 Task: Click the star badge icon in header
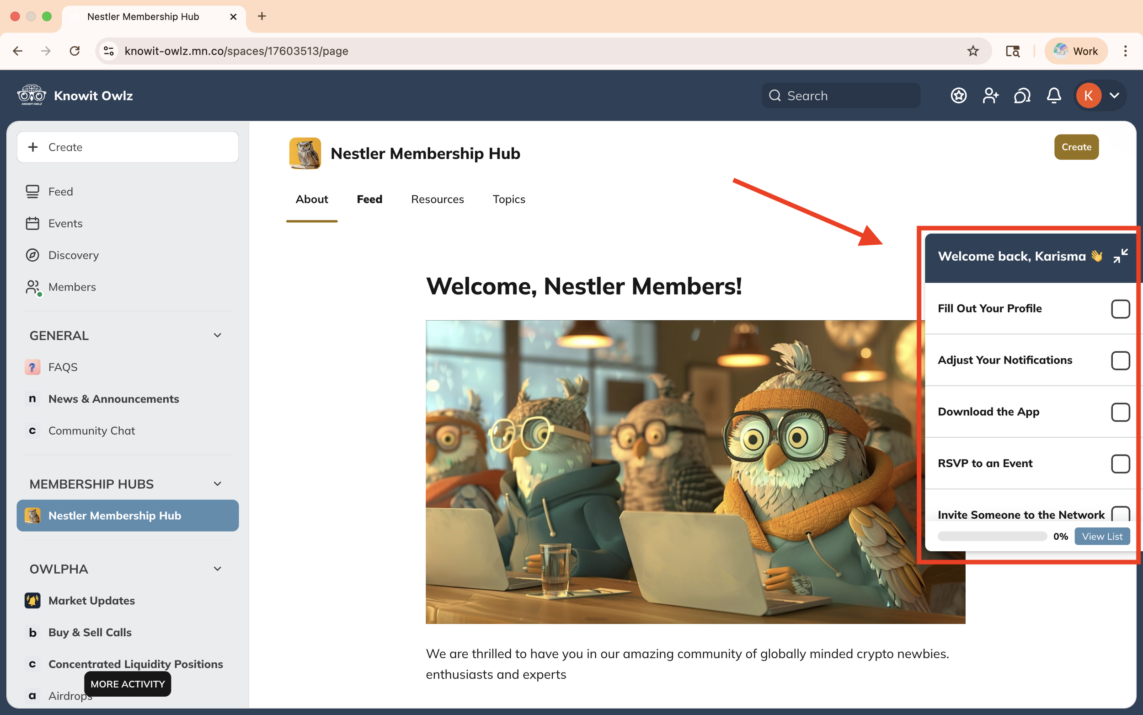coord(959,96)
